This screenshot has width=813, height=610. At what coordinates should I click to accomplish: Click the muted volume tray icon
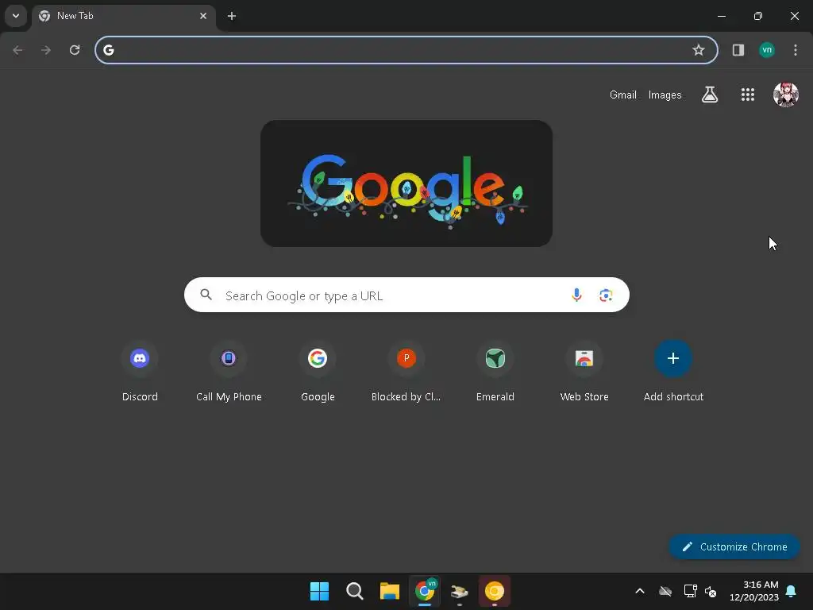(x=711, y=591)
